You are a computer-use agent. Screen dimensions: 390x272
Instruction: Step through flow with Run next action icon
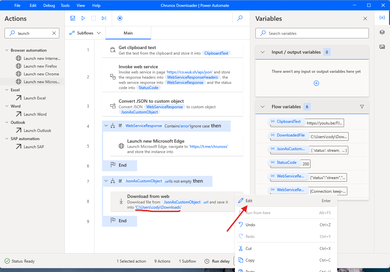pos(104,18)
